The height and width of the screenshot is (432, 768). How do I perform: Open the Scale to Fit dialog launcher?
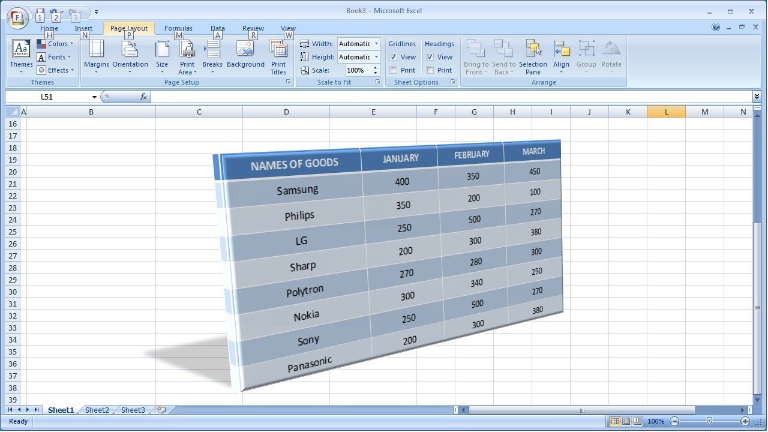[378, 82]
